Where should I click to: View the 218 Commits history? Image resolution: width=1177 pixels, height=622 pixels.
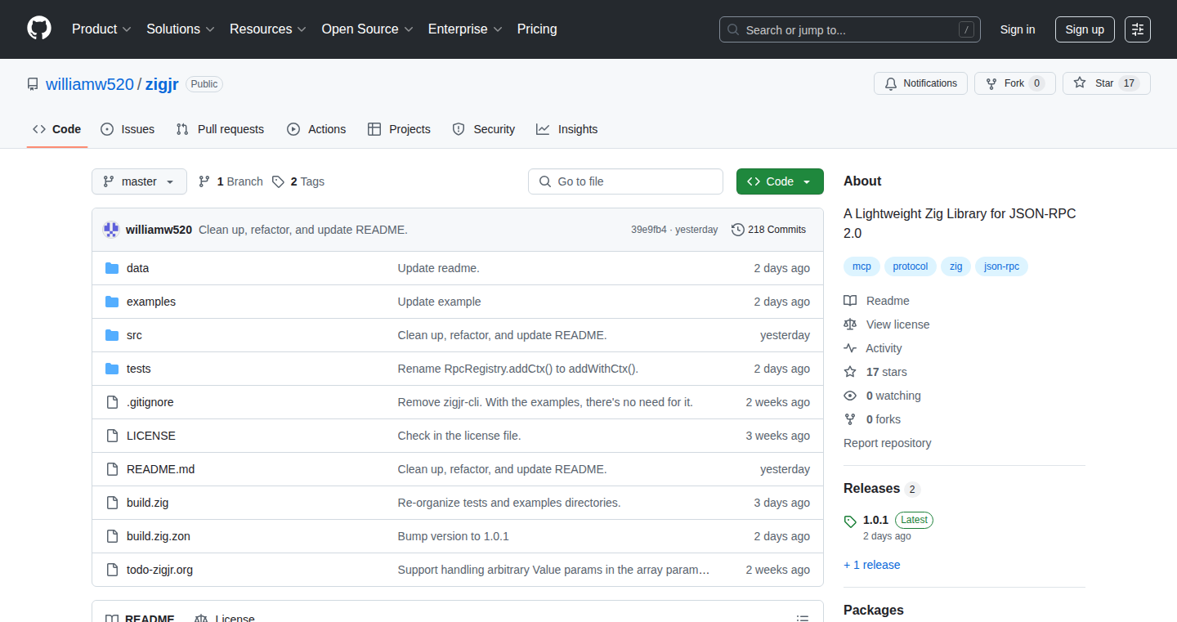coord(769,230)
